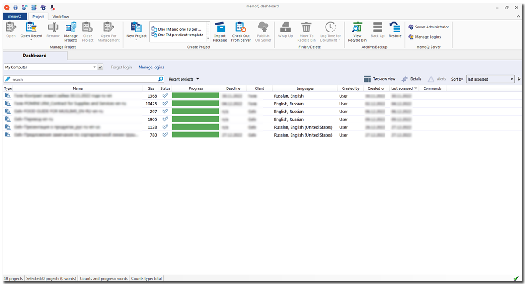Open the Recent projects filter dropdown
Screen dimensions: 525x284
tap(184, 79)
